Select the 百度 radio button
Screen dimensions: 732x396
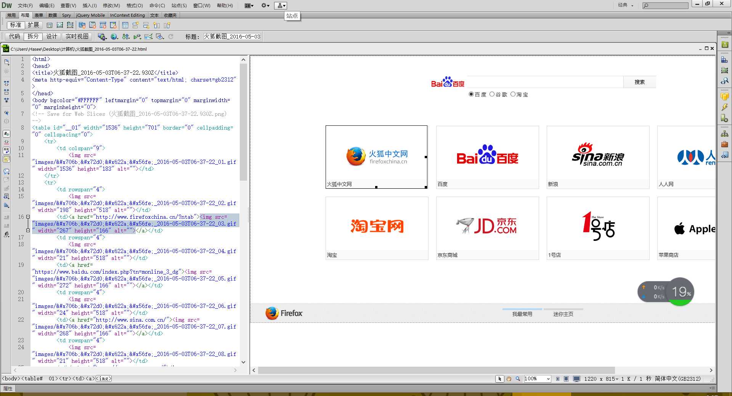(471, 94)
